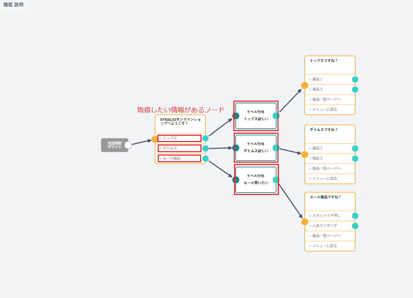Open the ラベル付与 ボトムス欲しい node

click(x=256, y=147)
